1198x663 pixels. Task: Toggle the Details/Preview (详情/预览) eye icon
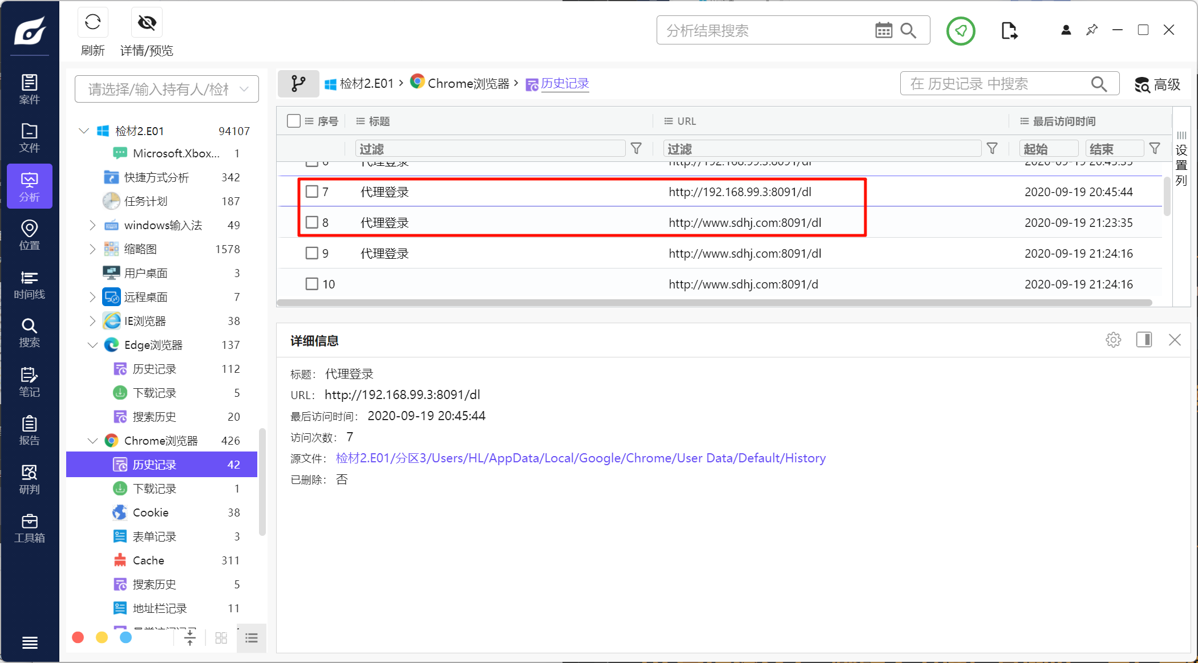pos(147,23)
